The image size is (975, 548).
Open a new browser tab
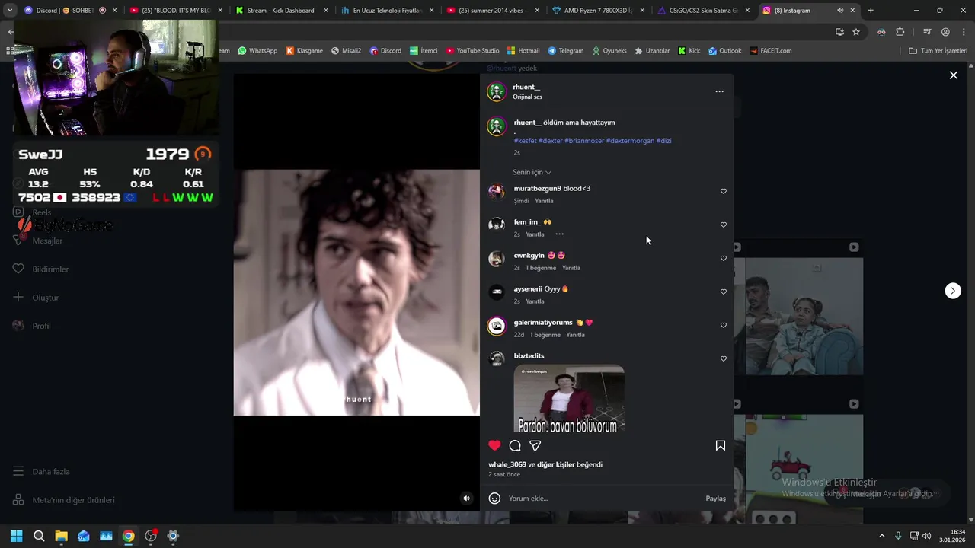[871, 11]
